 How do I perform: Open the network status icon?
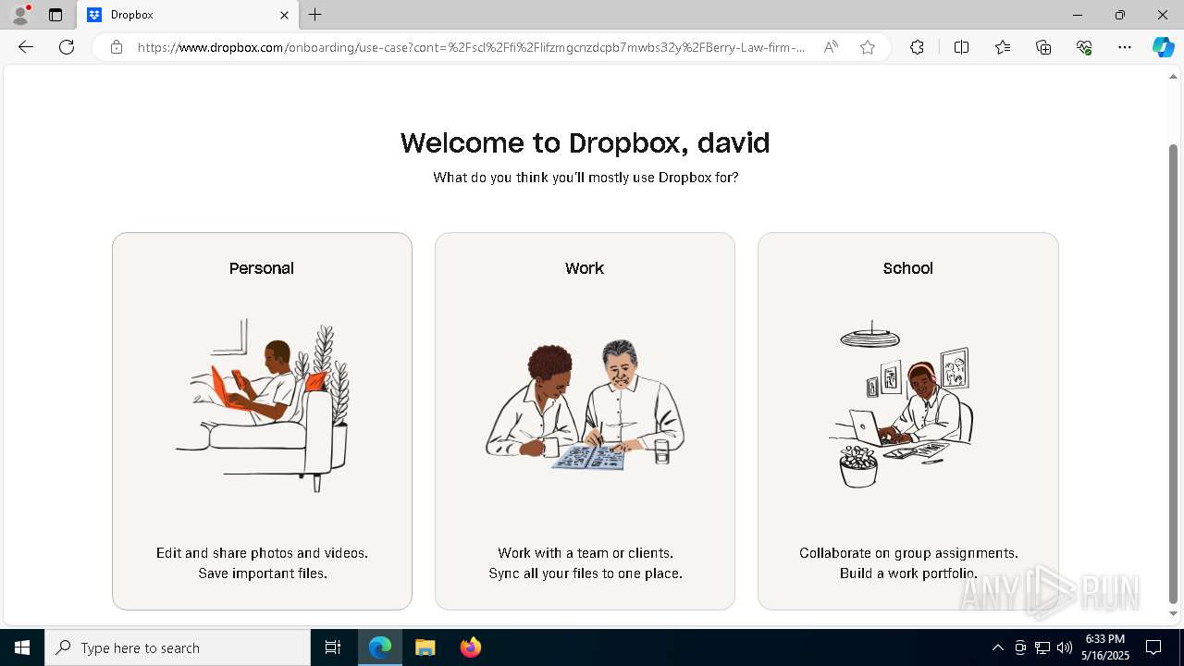[1042, 647]
